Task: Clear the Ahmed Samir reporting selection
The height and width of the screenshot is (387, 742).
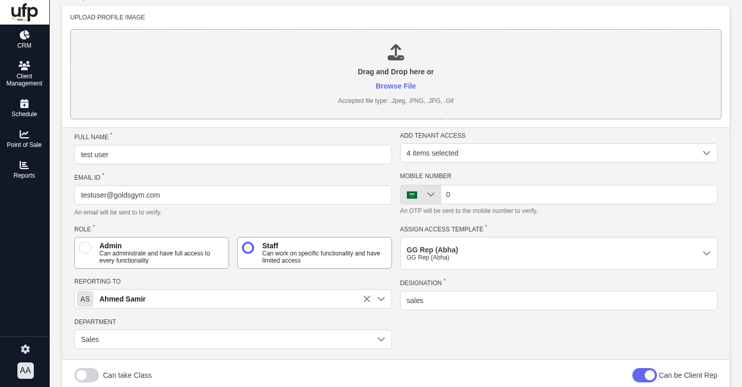Action: point(367,299)
